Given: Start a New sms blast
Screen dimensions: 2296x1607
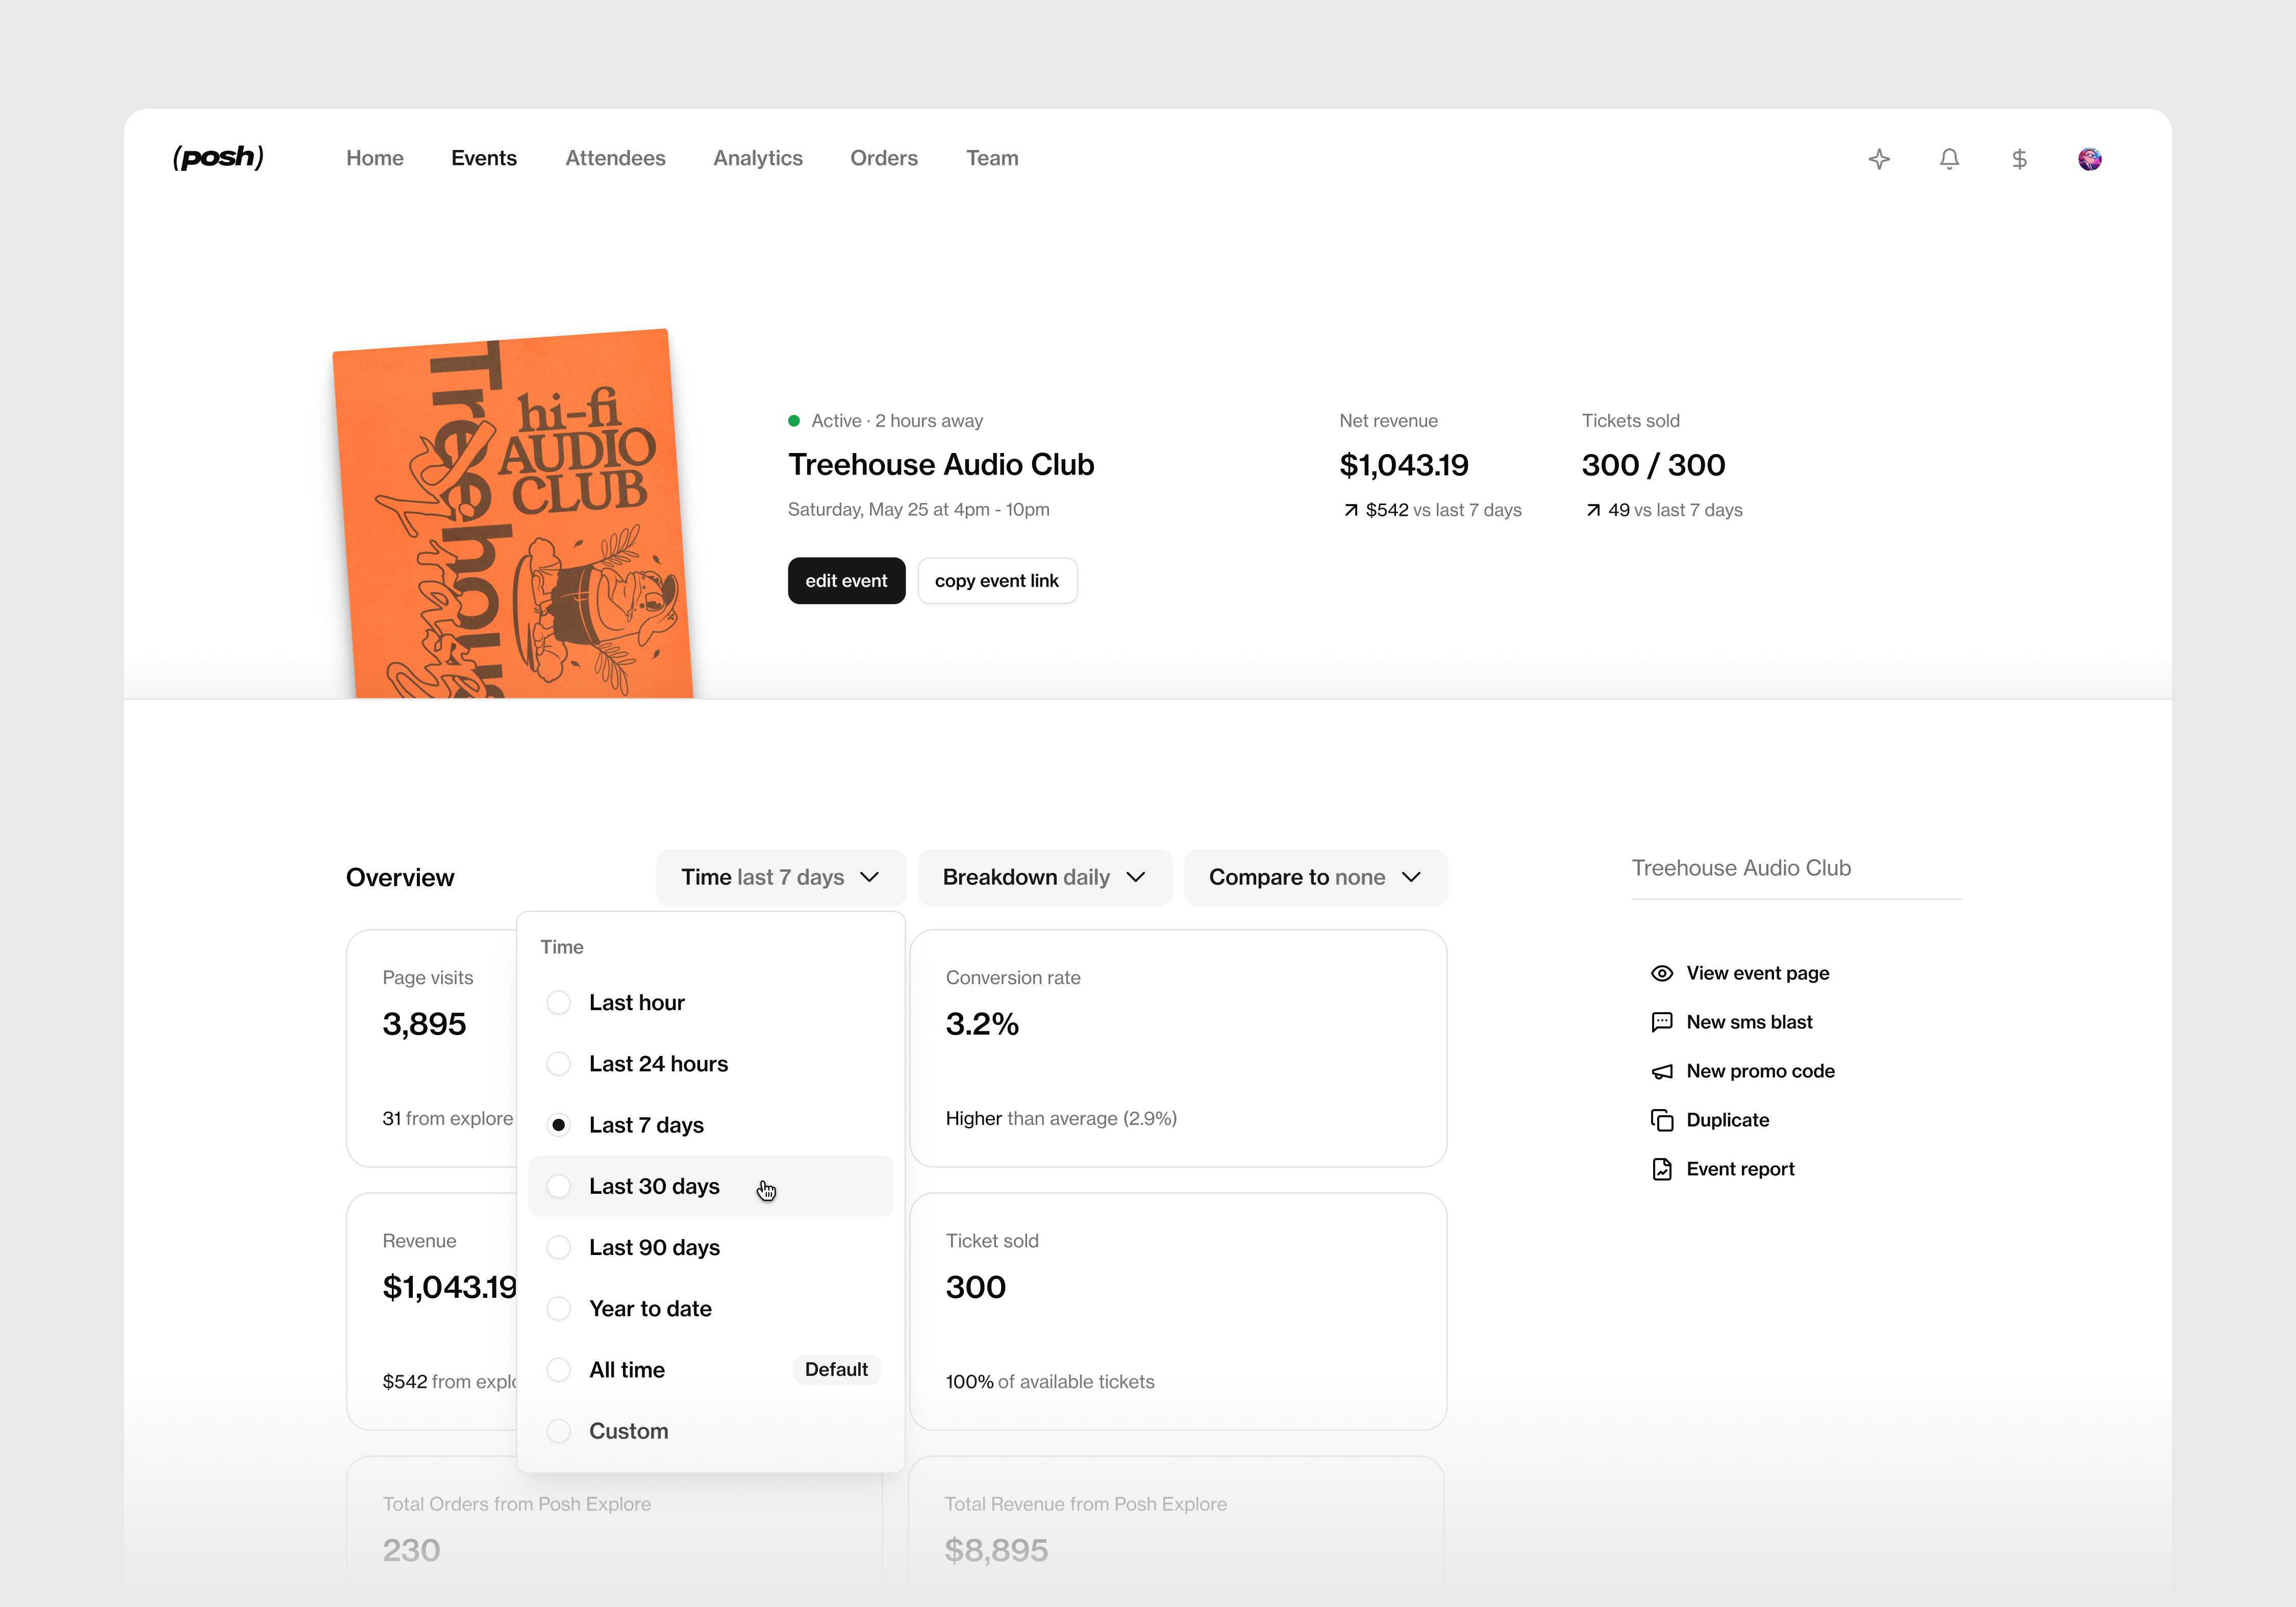Looking at the screenshot, I should [x=1749, y=1022].
